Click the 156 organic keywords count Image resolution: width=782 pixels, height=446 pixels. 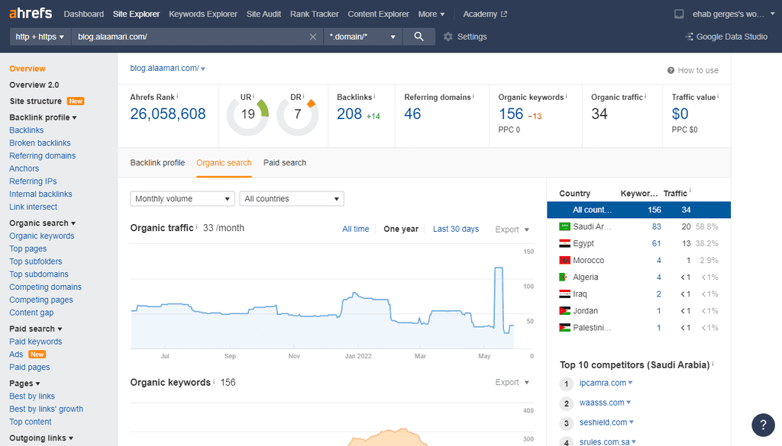click(x=511, y=114)
